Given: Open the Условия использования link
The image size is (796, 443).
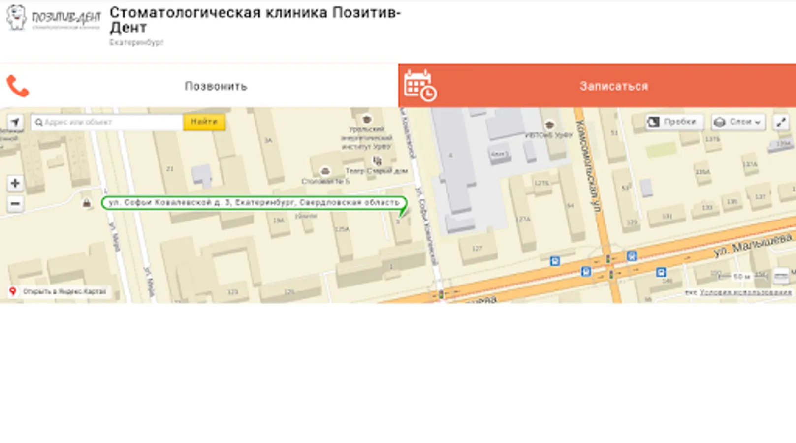Looking at the screenshot, I should pos(746,292).
